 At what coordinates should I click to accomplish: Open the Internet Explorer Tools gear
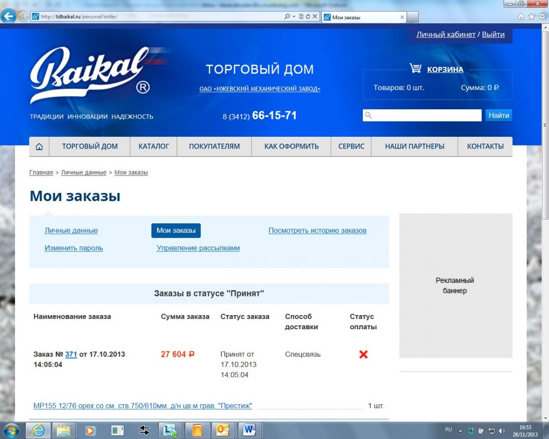(542, 16)
